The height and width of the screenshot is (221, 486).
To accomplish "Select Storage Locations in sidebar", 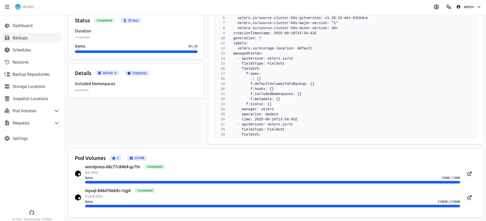I will pos(29,86).
